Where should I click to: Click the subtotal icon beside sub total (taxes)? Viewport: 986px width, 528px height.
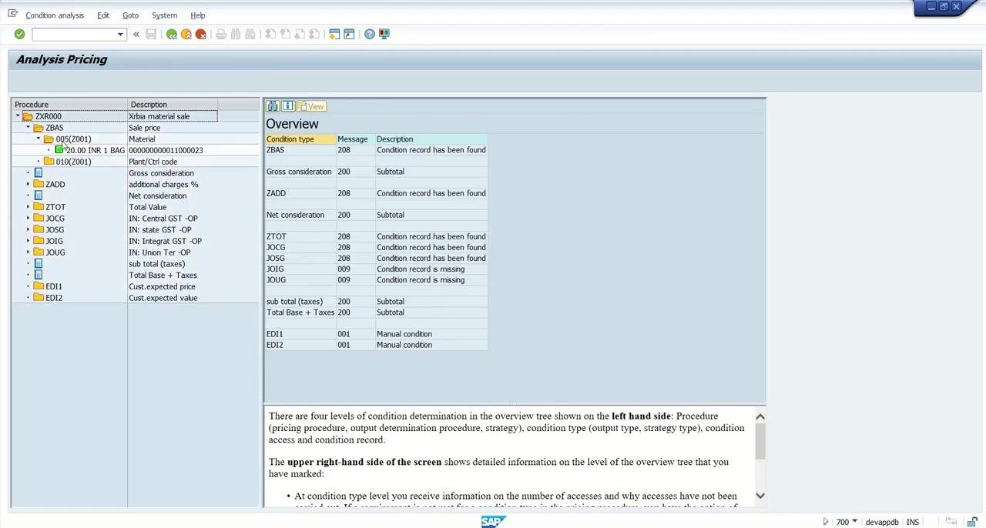39,263
